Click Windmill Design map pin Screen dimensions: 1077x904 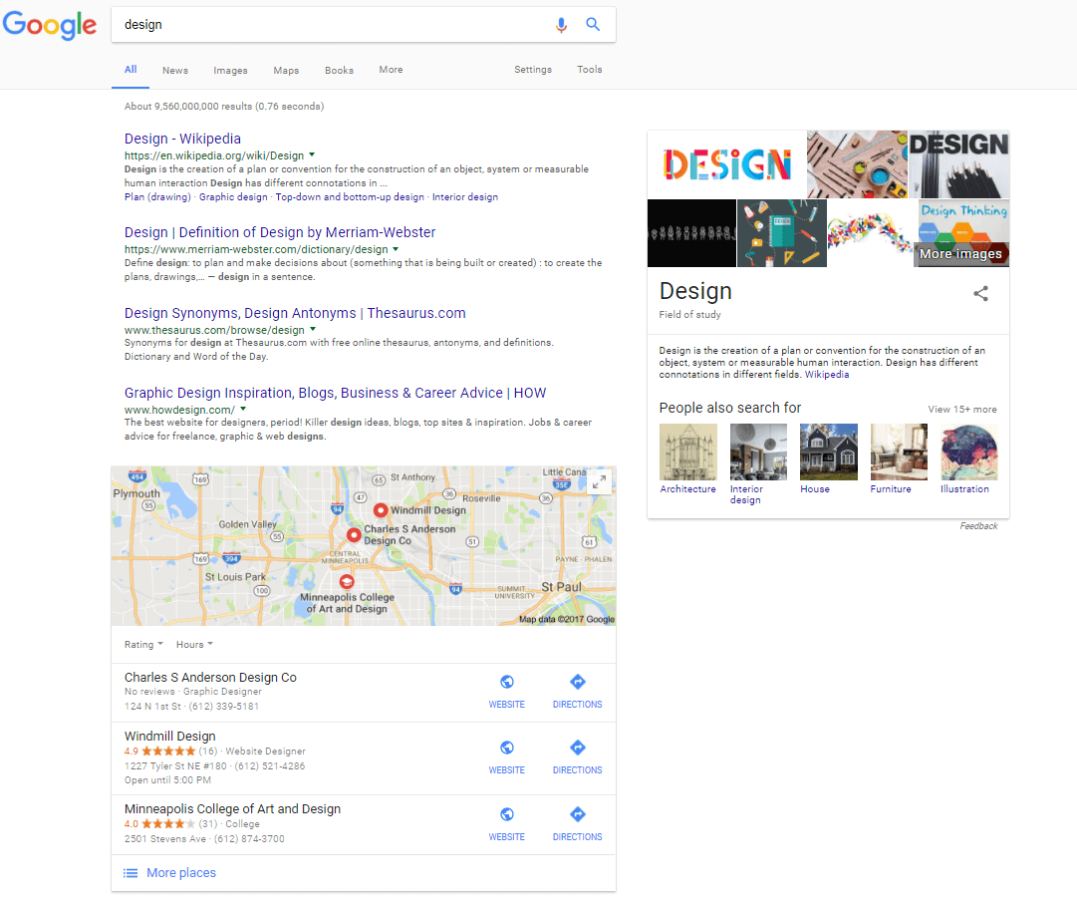click(380, 510)
